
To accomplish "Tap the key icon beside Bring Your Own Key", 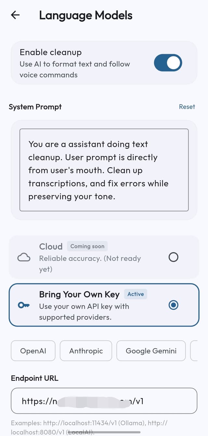I will pos(24,305).
